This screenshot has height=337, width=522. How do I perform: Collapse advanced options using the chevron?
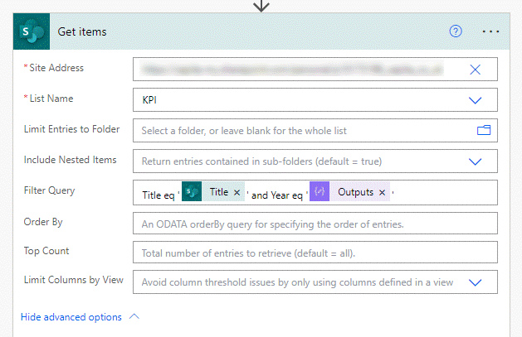pos(135,317)
